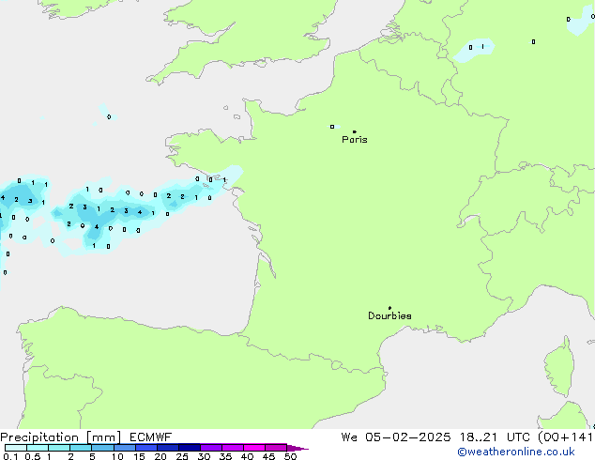Pick the legend swatch between 35 and 40
Viewport: 595px width, 460px height.
coord(233,448)
